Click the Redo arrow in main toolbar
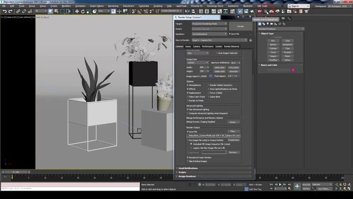Viewport: 353px width, 199px height. pyautogui.click(x=10, y=11)
